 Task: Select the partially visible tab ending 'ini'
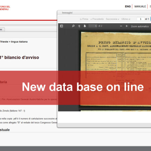(x=2, y=30)
